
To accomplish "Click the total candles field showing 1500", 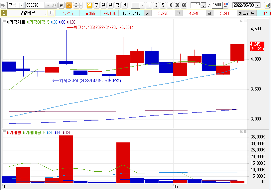I will coord(217,5).
